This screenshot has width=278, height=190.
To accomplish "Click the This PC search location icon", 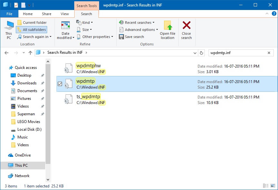I will coord(9,25).
